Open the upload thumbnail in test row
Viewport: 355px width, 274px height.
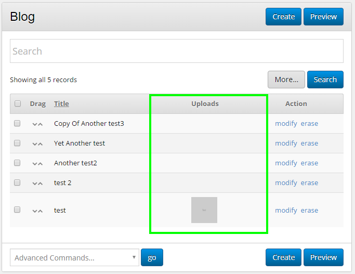pyautogui.click(x=204, y=210)
